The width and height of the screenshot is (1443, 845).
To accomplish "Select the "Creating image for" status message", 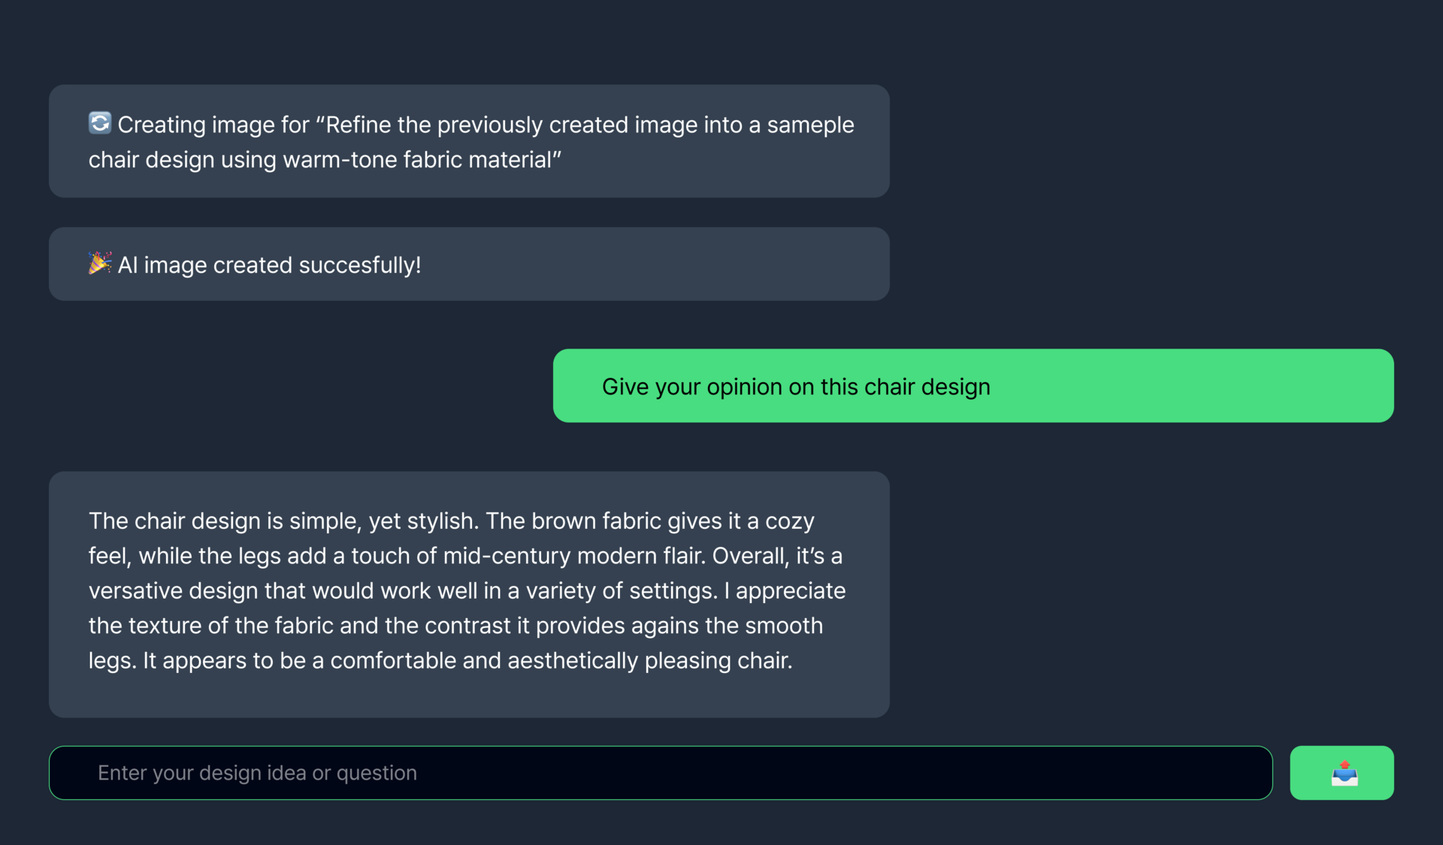I will point(469,142).
